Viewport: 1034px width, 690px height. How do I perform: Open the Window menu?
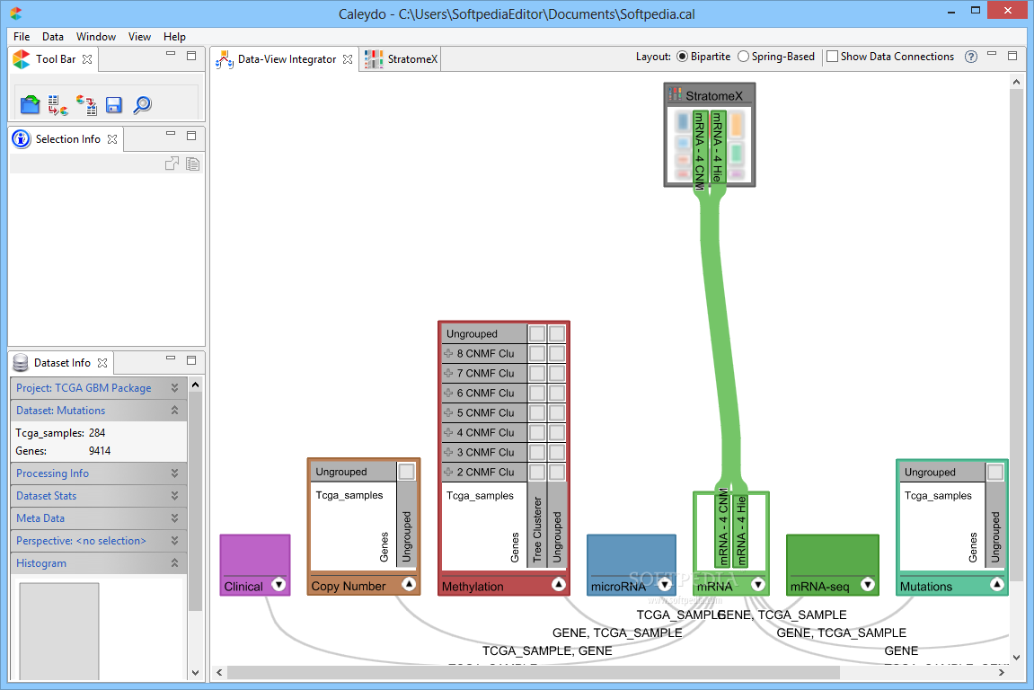[x=96, y=37]
